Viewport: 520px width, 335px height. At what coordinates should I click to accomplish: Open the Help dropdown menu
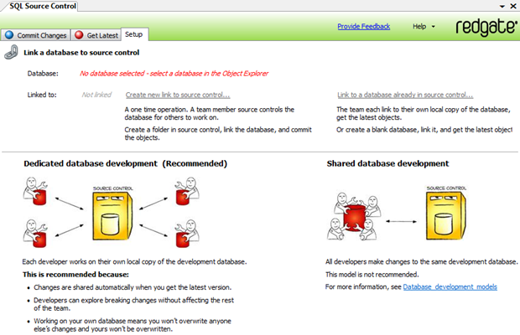[x=424, y=27]
